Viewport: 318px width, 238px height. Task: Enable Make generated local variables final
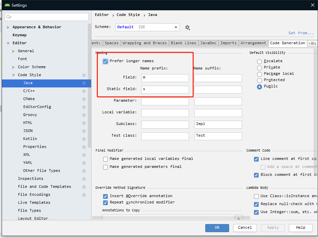105,159
